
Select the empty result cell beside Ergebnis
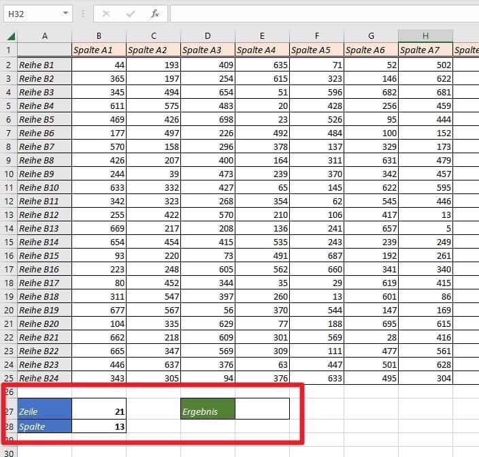pos(262,409)
